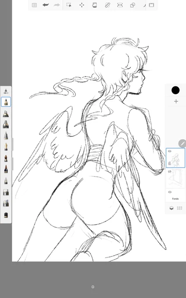Pick the first flat chisel brush
This screenshot has width=186, height=298.
pos(6,192)
